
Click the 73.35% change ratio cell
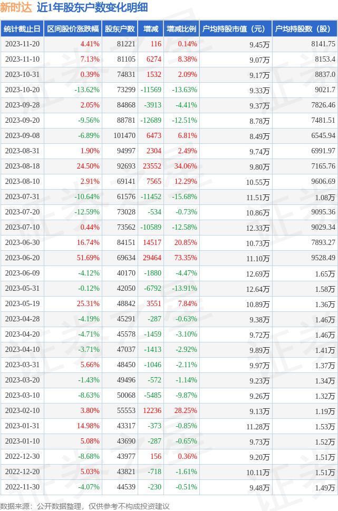click(186, 258)
